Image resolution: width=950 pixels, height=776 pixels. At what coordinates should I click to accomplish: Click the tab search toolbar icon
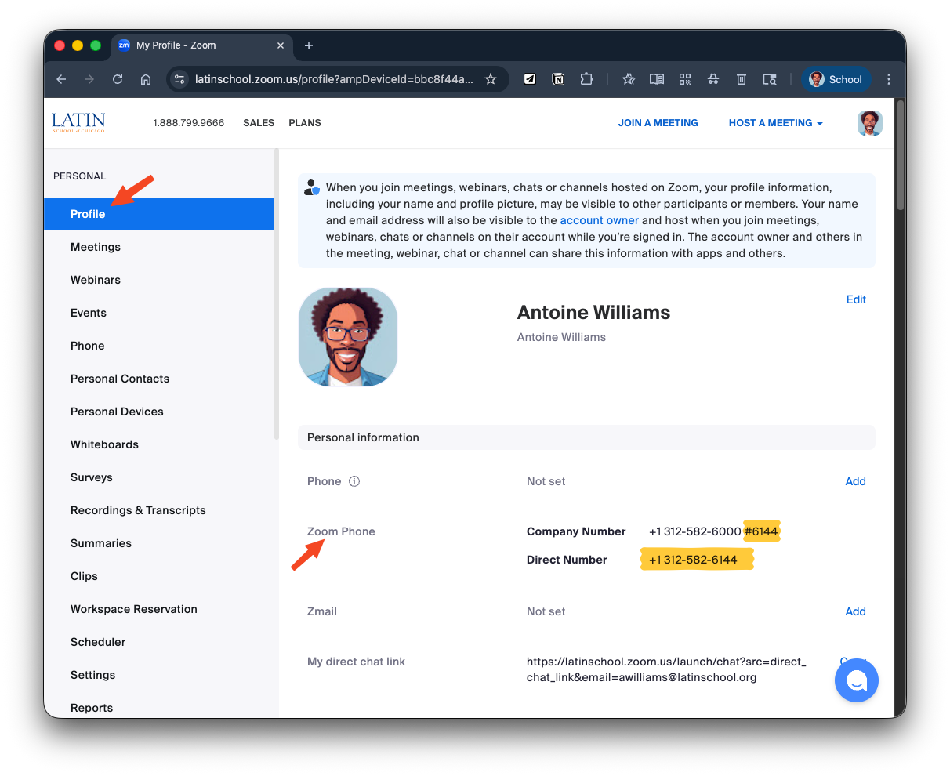(770, 79)
